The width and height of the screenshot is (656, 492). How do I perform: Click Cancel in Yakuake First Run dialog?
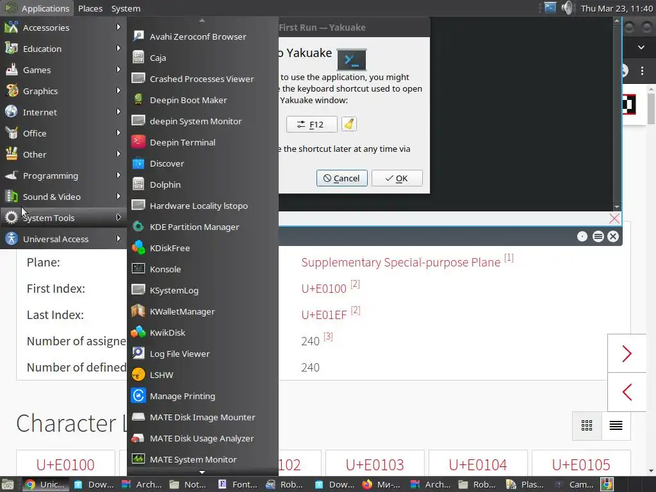point(342,178)
